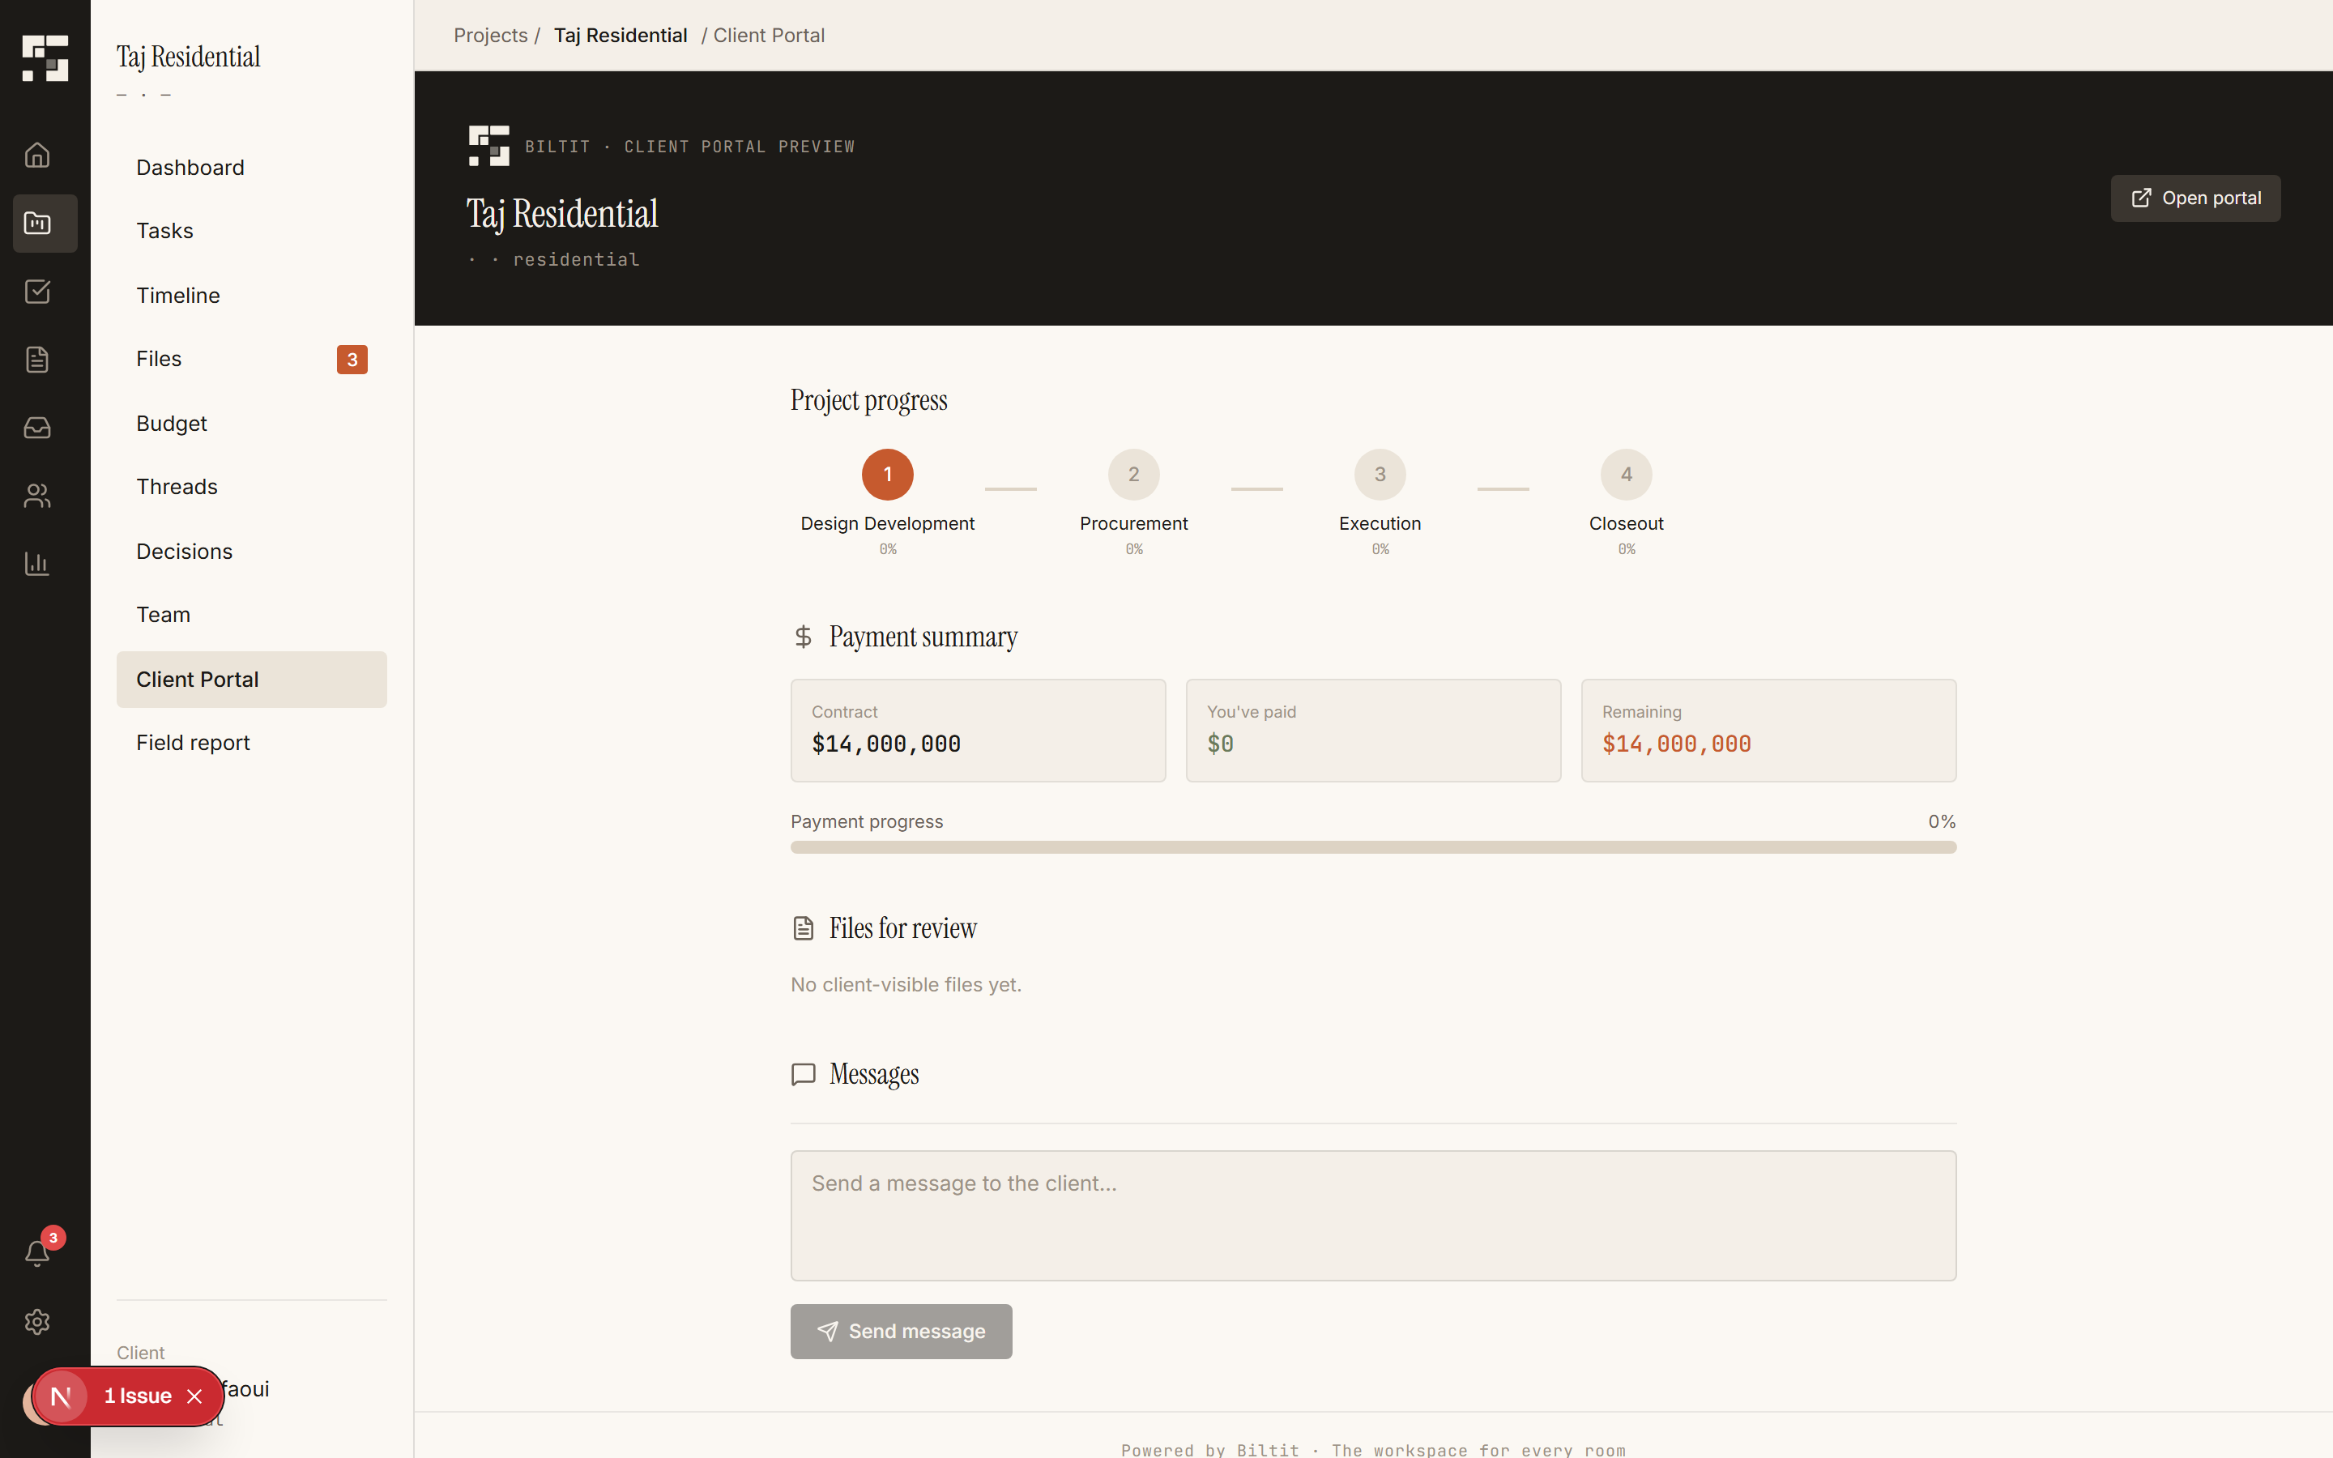Screen dimensions: 2333x1458
Task: Click the bar chart reports icon
Action: (37, 563)
